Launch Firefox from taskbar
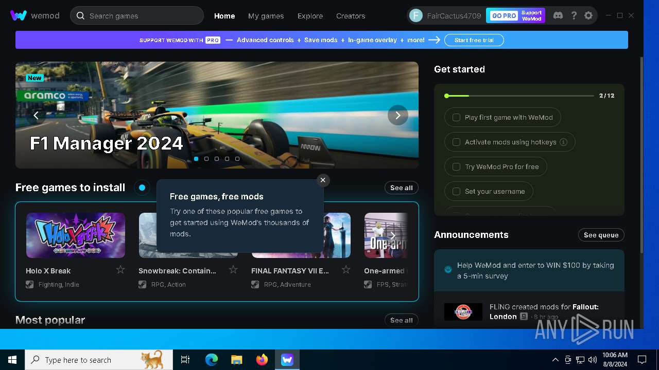Viewport: 659px width, 370px height. (262, 360)
